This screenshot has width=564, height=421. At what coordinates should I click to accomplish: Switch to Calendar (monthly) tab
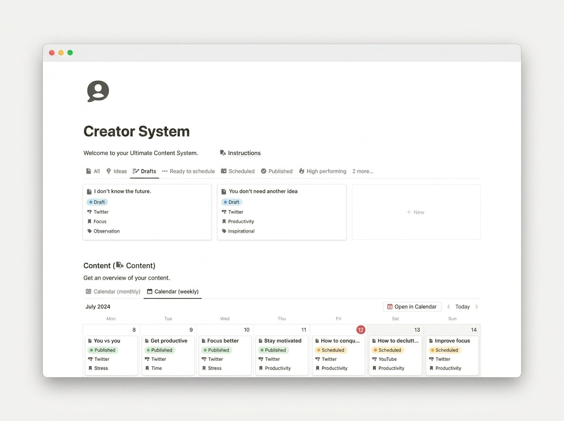(113, 291)
